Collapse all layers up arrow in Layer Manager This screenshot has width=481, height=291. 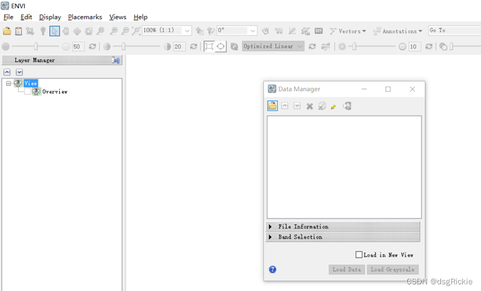coord(7,72)
